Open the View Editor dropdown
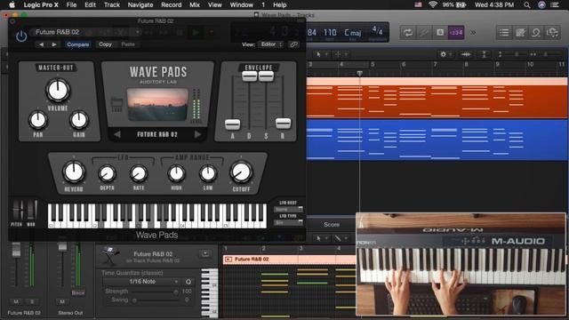 pyautogui.click(x=271, y=44)
